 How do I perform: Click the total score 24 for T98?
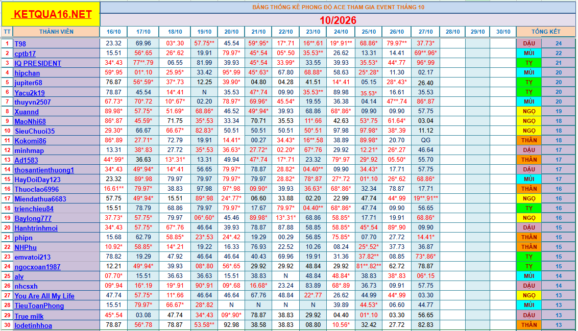coord(559,43)
